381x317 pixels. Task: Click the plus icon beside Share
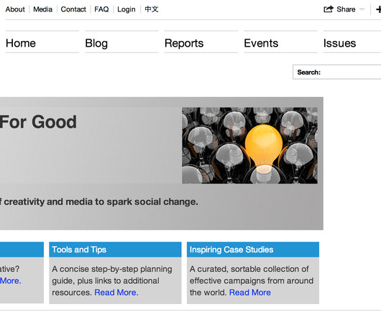pyautogui.click(x=378, y=9)
